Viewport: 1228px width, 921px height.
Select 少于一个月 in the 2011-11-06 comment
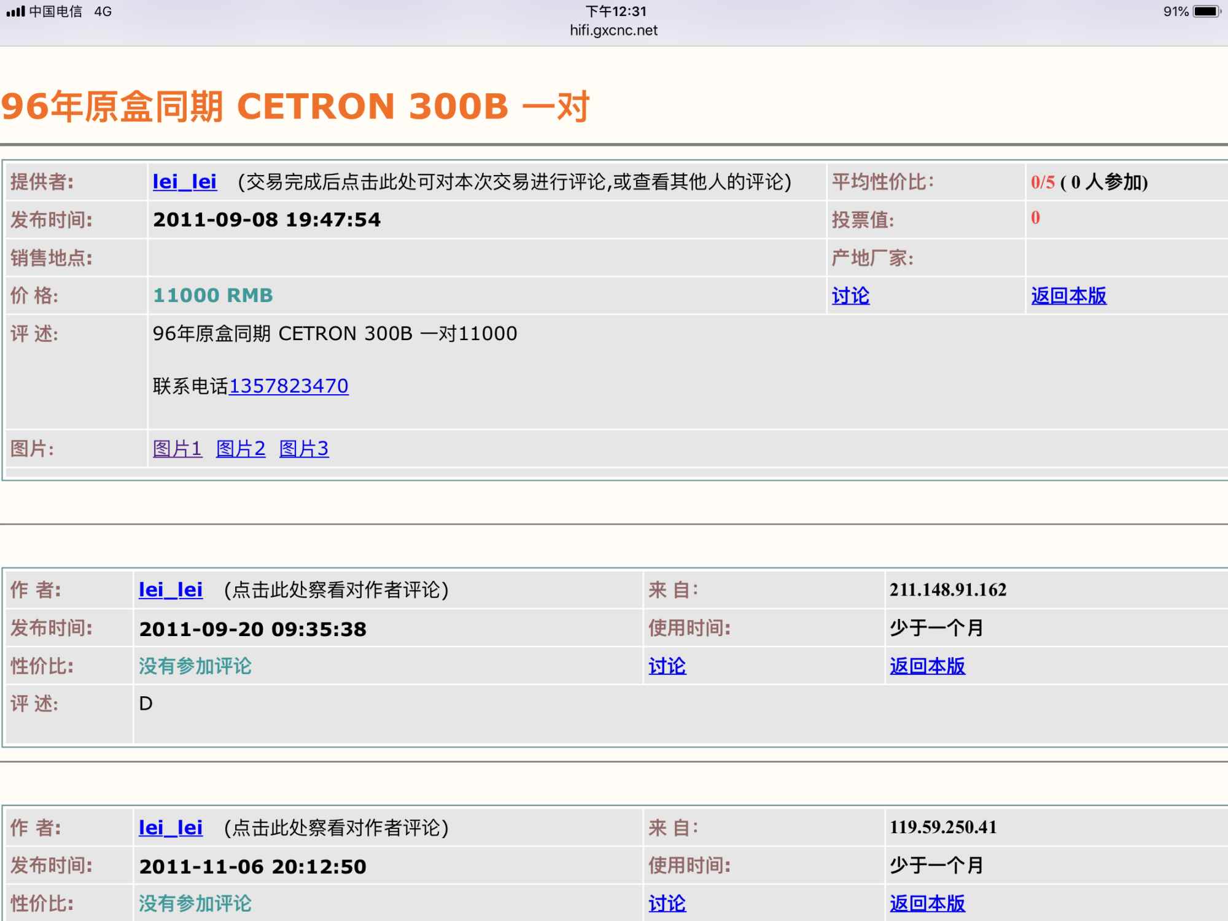click(937, 866)
